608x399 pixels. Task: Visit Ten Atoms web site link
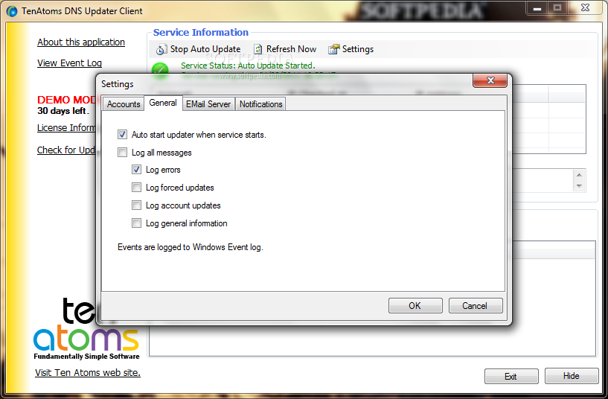pyautogui.click(x=88, y=372)
